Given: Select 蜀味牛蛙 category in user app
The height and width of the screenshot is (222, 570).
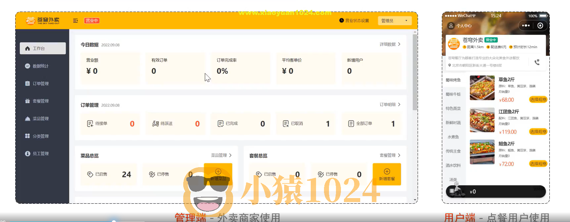Looking at the screenshot, I should pyautogui.click(x=453, y=94).
